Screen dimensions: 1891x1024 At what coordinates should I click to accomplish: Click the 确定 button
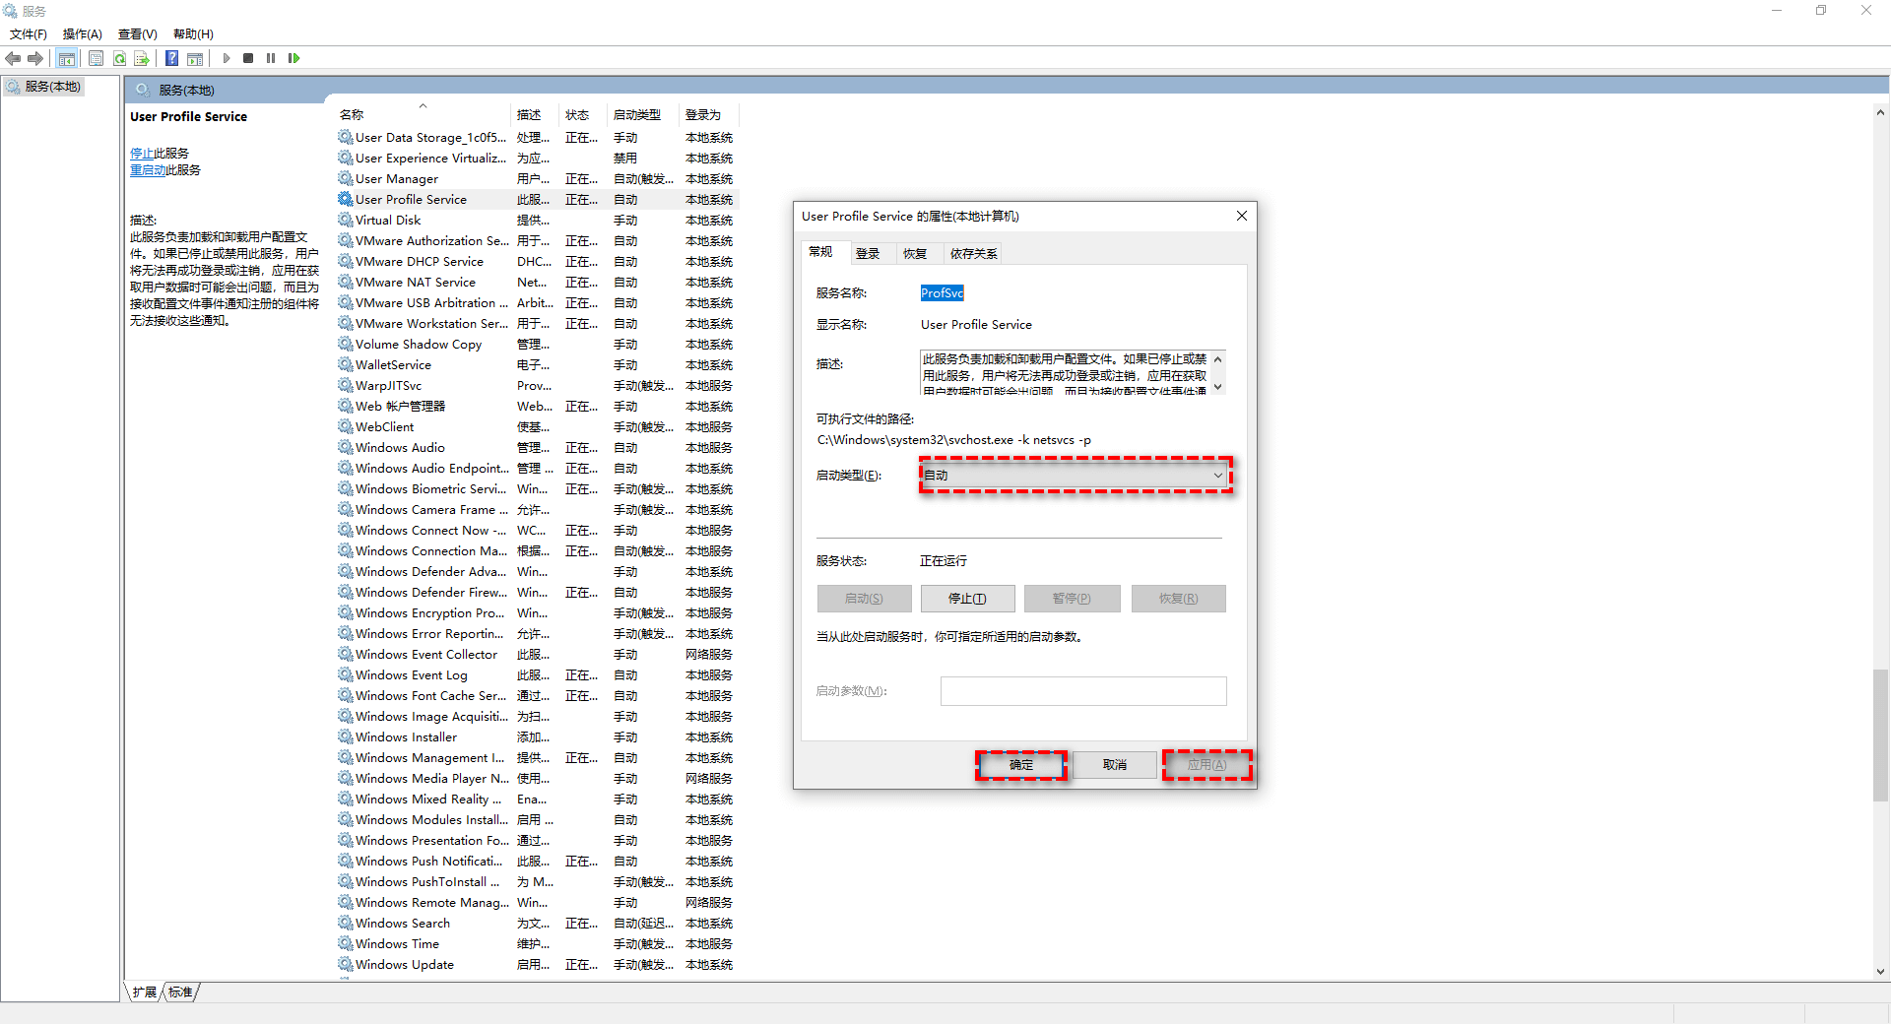(1020, 765)
